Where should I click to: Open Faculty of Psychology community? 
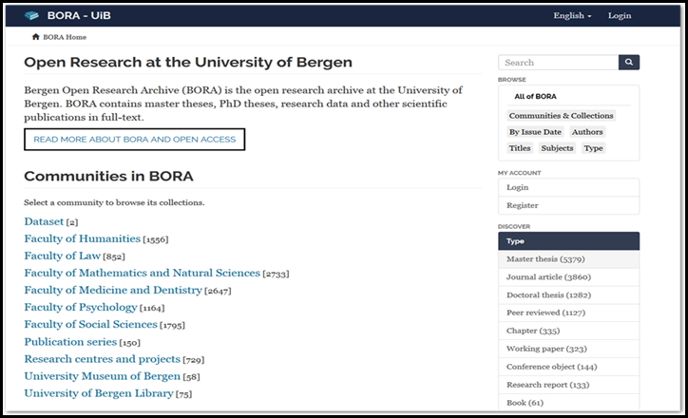click(81, 307)
